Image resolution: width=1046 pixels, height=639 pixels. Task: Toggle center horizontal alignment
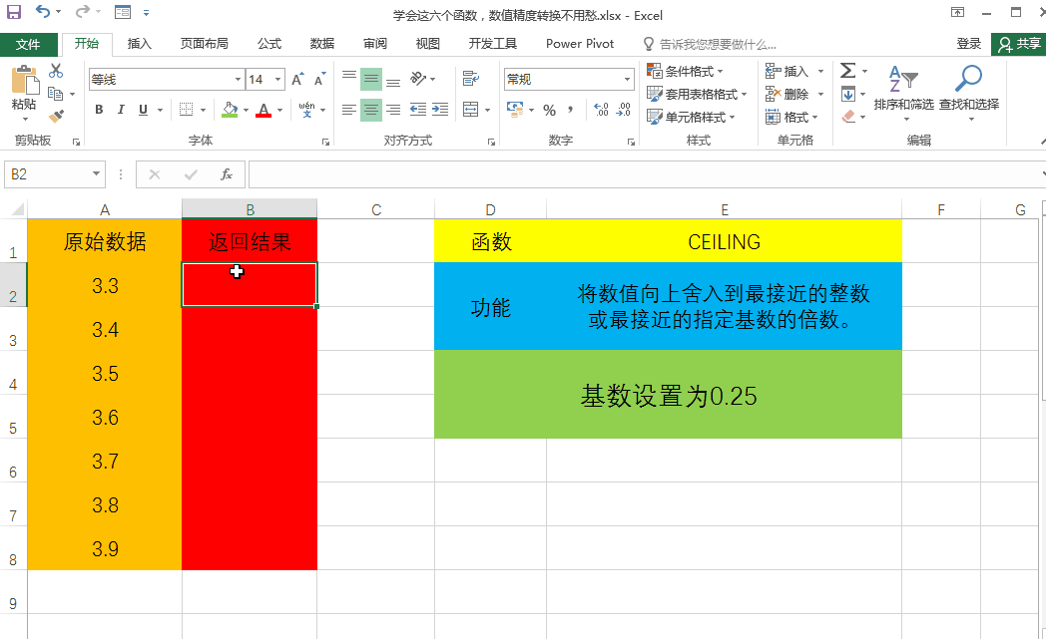point(371,110)
